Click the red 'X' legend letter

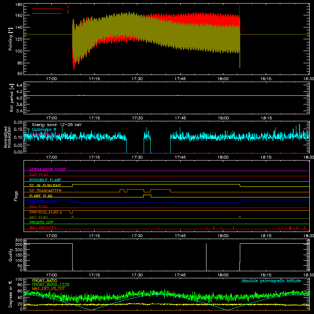coord(68,7)
